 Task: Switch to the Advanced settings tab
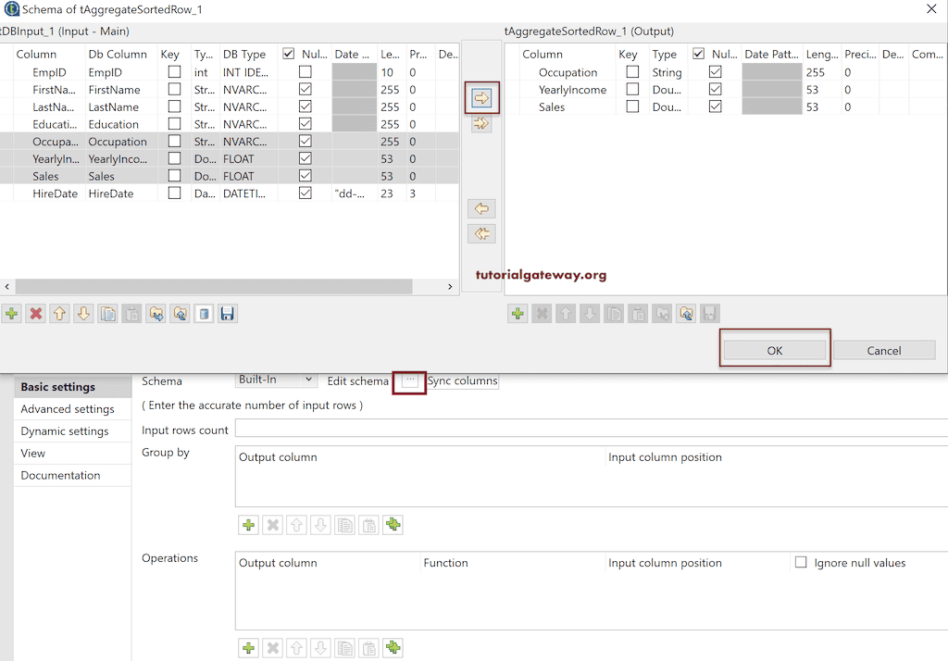coord(69,408)
